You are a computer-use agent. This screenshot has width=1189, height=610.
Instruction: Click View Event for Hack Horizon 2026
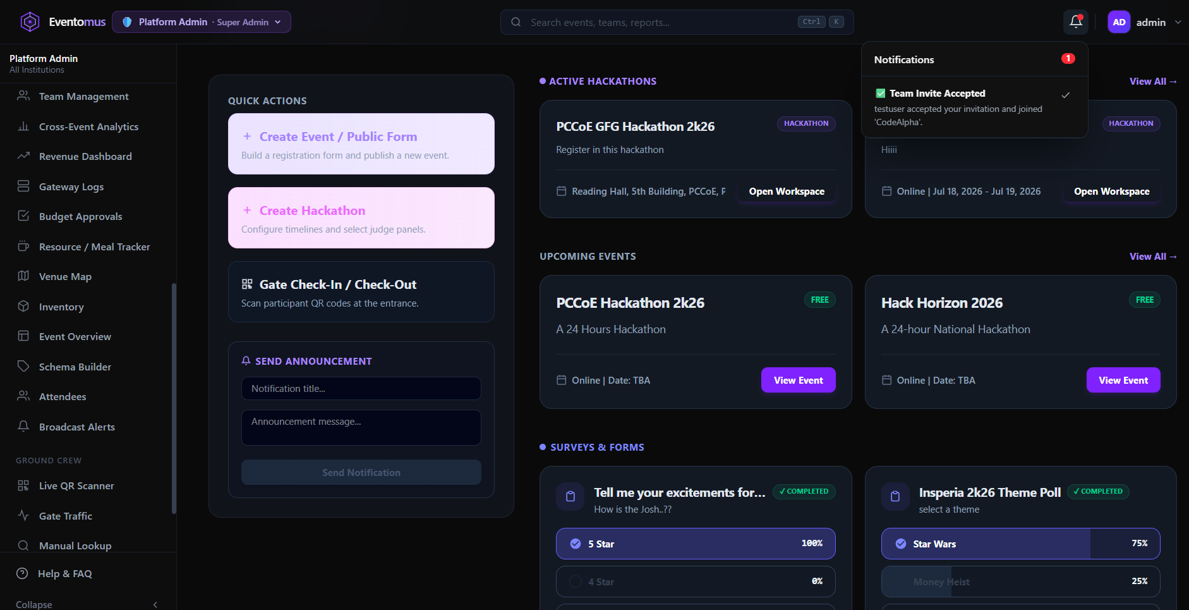[1123, 380]
